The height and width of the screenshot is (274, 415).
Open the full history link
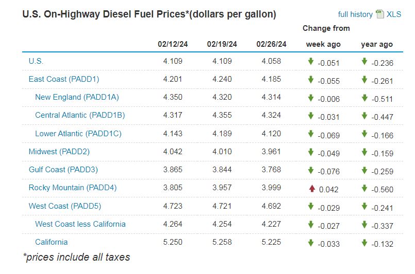tap(355, 14)
